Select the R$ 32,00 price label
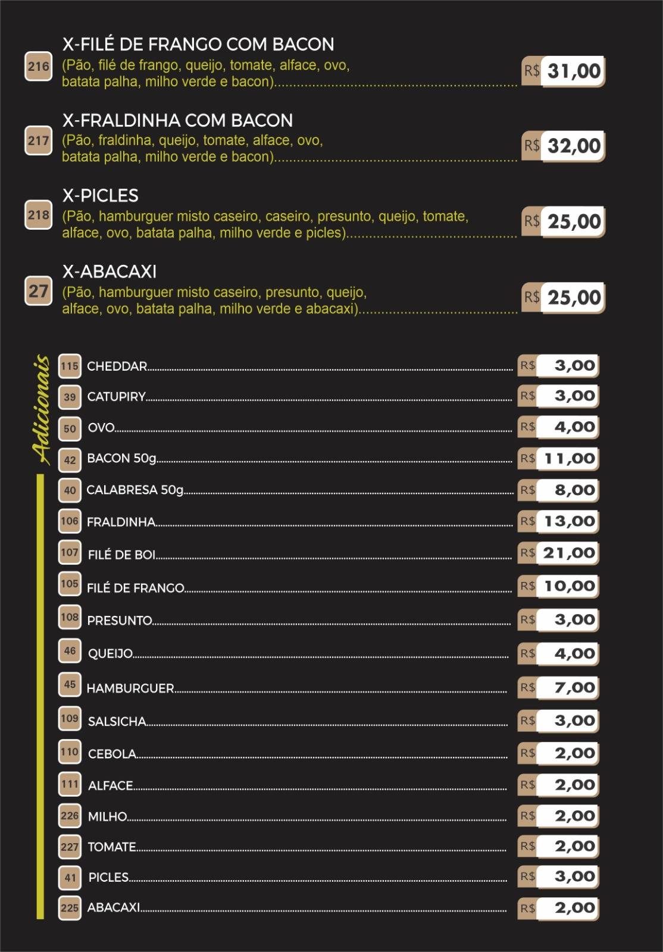This screenshot has width=663, height=952. coord(563,146)
